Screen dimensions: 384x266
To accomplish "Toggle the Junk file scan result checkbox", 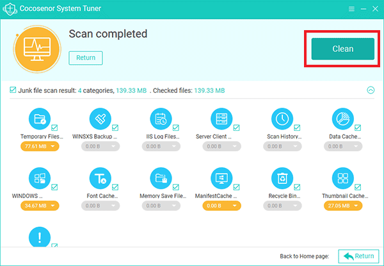I will click(13, 90).
